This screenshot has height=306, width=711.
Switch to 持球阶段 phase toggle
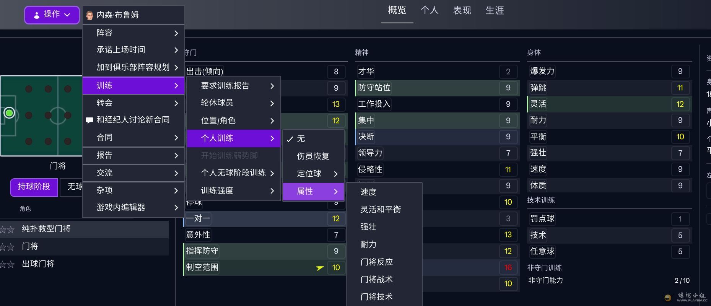[34, 187]
